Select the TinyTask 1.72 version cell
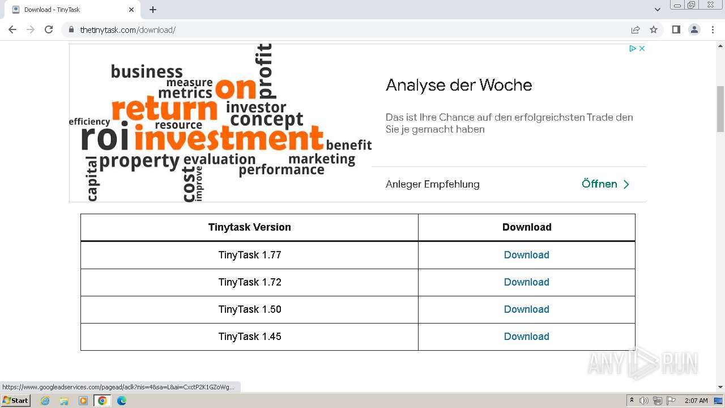The height and width of the screenshot is (408, 725). click(x=250, y=282)
